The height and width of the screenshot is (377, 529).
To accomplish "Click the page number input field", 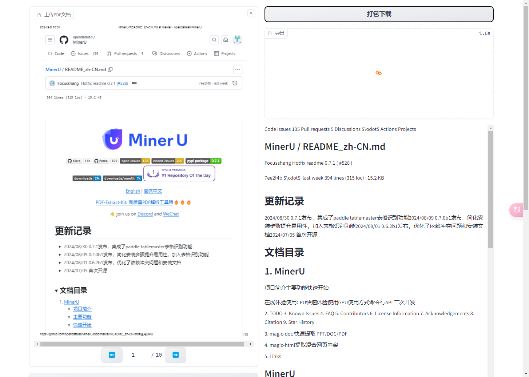I will pyautogui.click(x=133, y=355).
